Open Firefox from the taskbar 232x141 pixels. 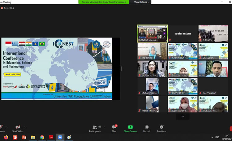(6, 137)
